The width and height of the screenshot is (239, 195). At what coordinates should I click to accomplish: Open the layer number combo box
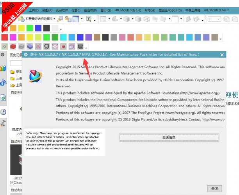click(214, 19)
